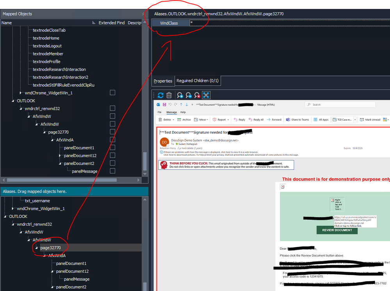
Task: Click the Forward arrow icon
Action: 269,120
